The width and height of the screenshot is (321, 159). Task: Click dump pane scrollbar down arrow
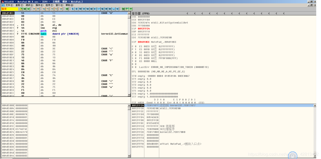coord(129,156)
